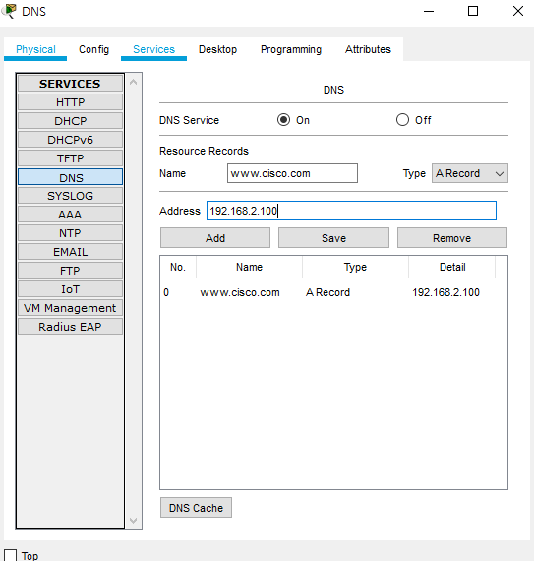Open the FTP service
This screenshot has width=534, height=561.
coord(70,271)
